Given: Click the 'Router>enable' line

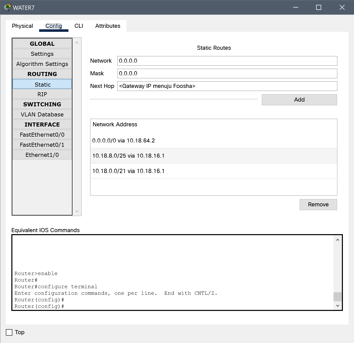Looking at the screenshot, I should (36, 274).
